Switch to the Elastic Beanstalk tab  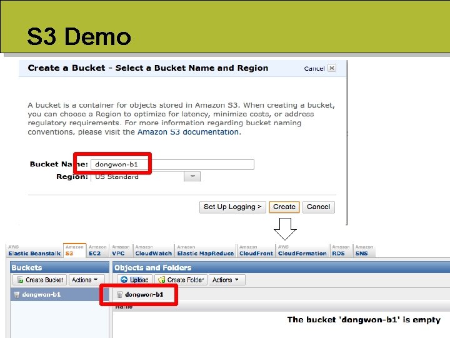[34, 250]
